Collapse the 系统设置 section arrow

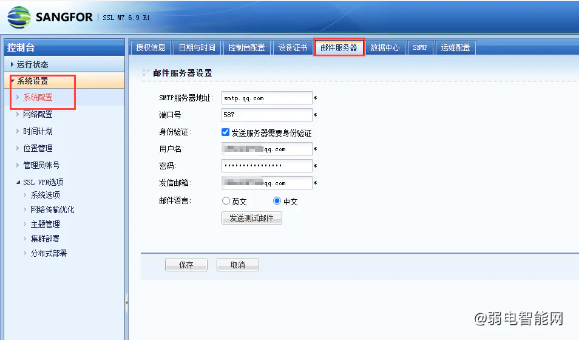coord(13,81)
